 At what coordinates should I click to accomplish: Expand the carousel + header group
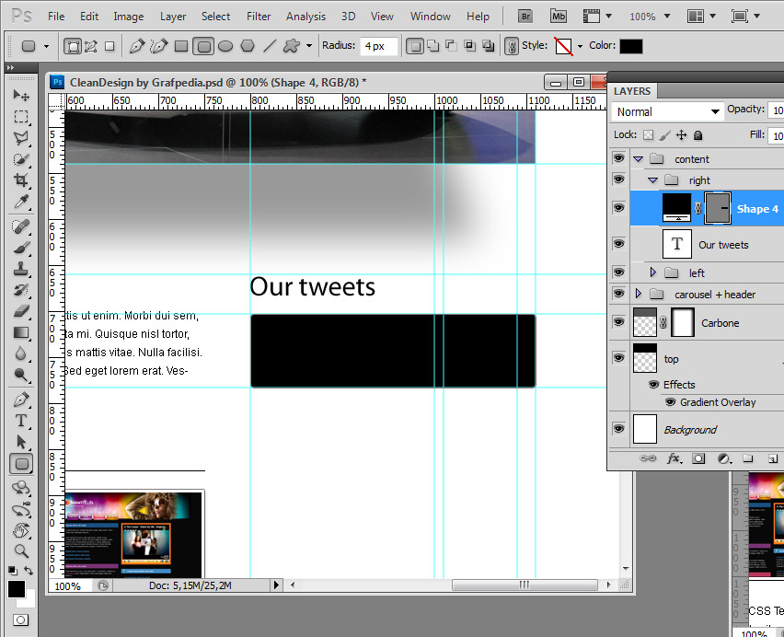click(638, 294)
